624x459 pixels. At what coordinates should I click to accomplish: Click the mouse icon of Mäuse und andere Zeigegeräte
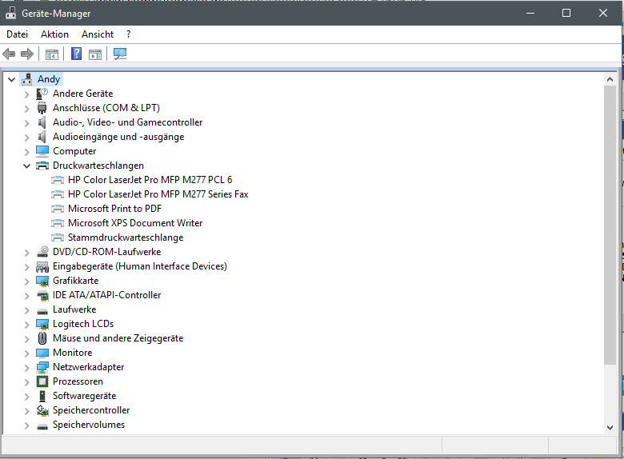[x=42, y=338]
